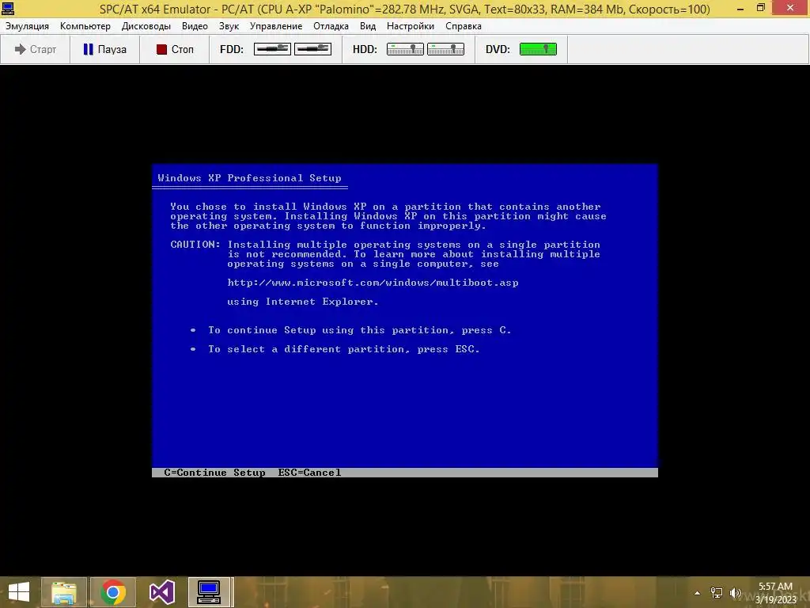Image resolution: width=810 pixels, height=608 pixels.
Task: Open Visual Studio from the taskbar
Action: 161,592
